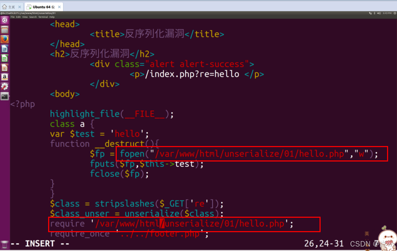Open System Settings from the launcher
The height and width of the screenshot is (251, 397).
click(4, 86)
